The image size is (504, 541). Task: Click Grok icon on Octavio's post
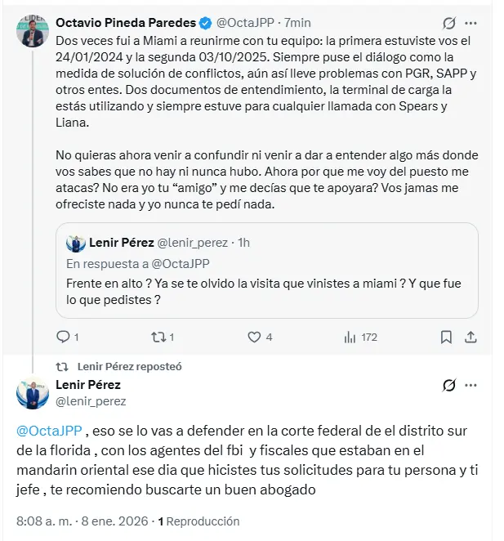point(448,23)
